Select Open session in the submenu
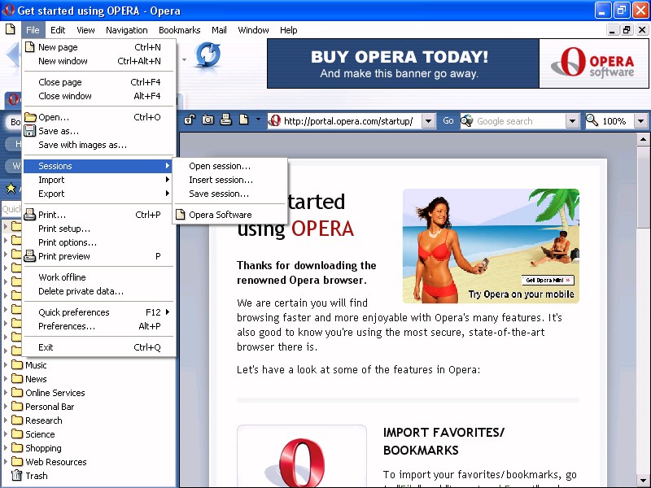 click(x=220, y=166)
